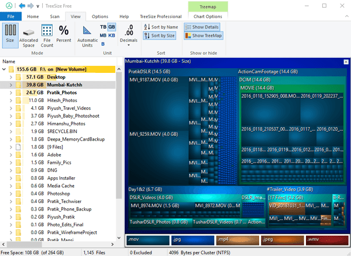Viewport: 351px width, 256px height.
Task: Click the .wmv legend color swatch
Action: click(327, 240)
